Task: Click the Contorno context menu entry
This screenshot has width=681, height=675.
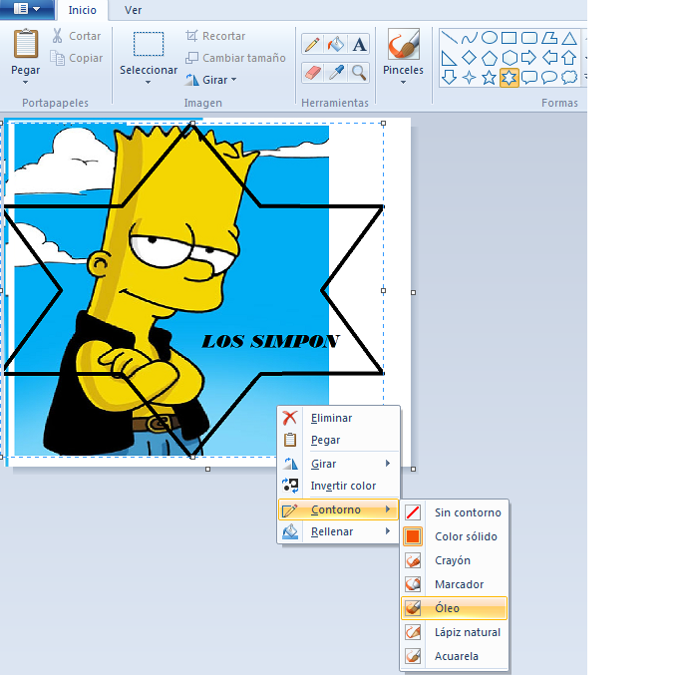Action: pos(338,509)
